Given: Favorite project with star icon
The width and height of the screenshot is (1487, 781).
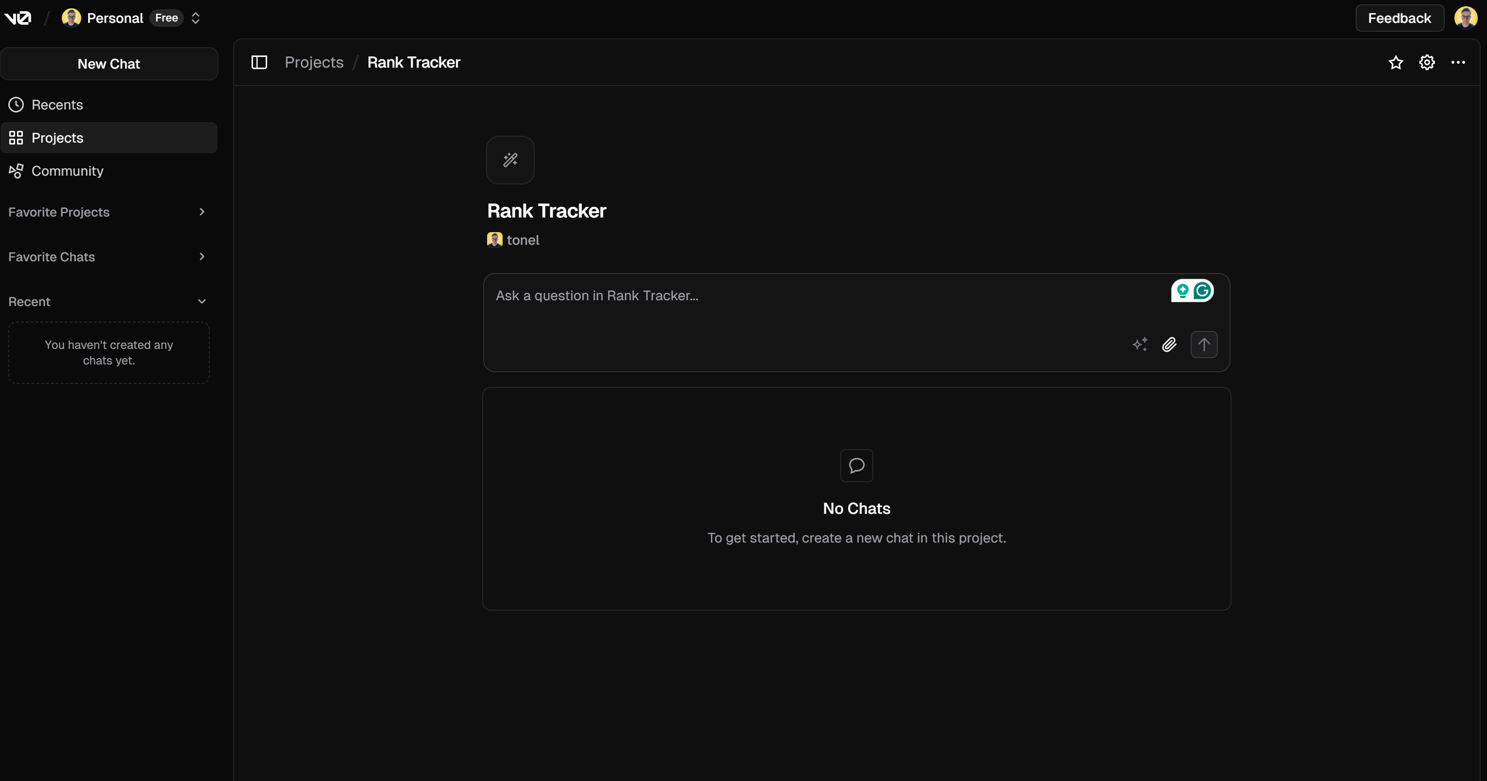Looking at the screenshot, I should pos(1395,62).
